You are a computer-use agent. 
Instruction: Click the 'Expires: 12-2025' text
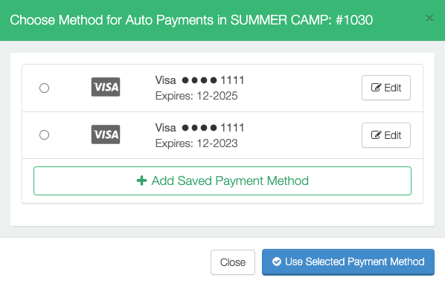(x=196, y=96)
